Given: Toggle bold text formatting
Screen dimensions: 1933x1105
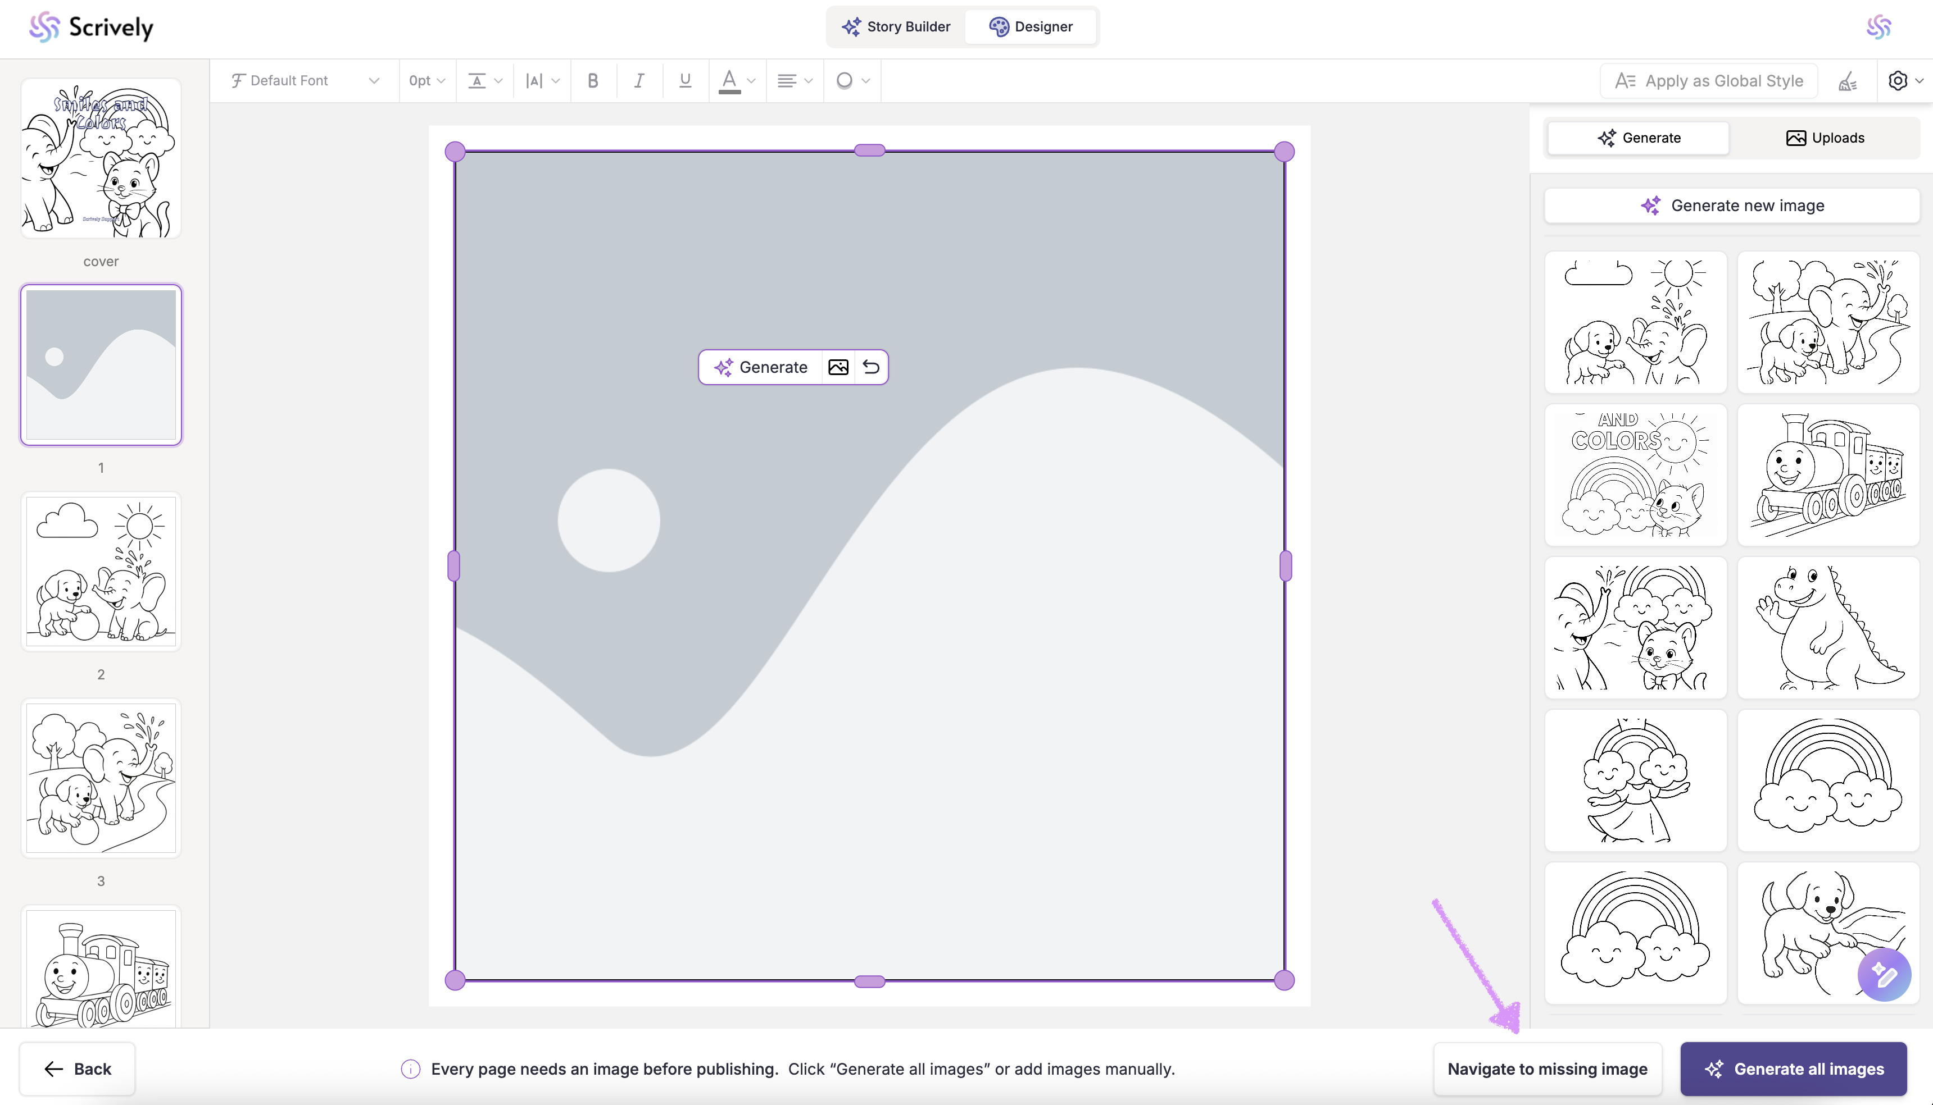Looking at the screenshot, I should pyautogui.click(x=593, y=80).
